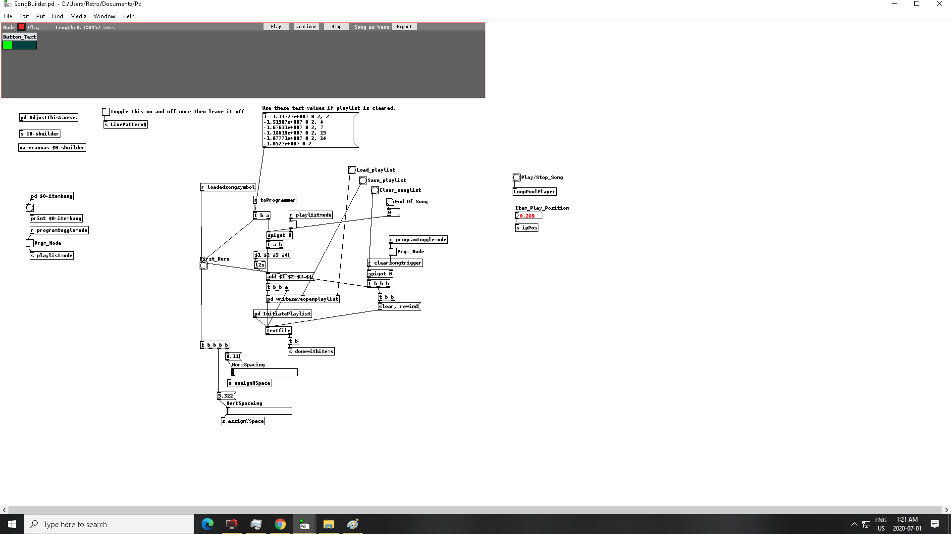Click the Load_playlist bang button
The width and height of the screenshot is (951, 534).
tap(352, 170)
